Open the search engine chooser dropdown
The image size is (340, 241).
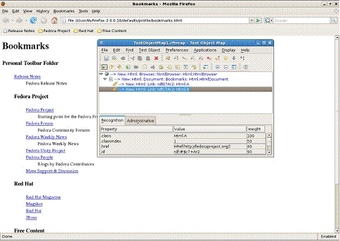(271, 20)
